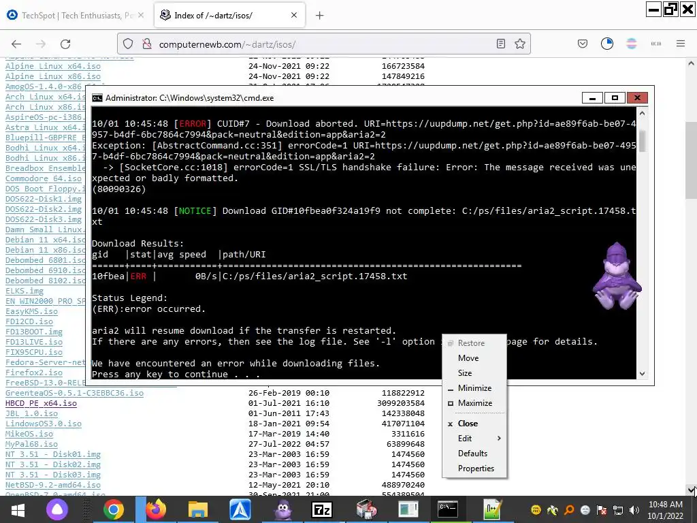Open the BonziBuddy taskbar icon

point(283,510)
